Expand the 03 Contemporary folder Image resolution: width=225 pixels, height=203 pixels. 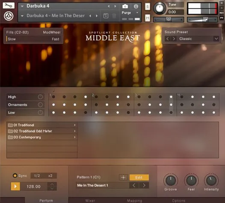click(x=42, y=137)
